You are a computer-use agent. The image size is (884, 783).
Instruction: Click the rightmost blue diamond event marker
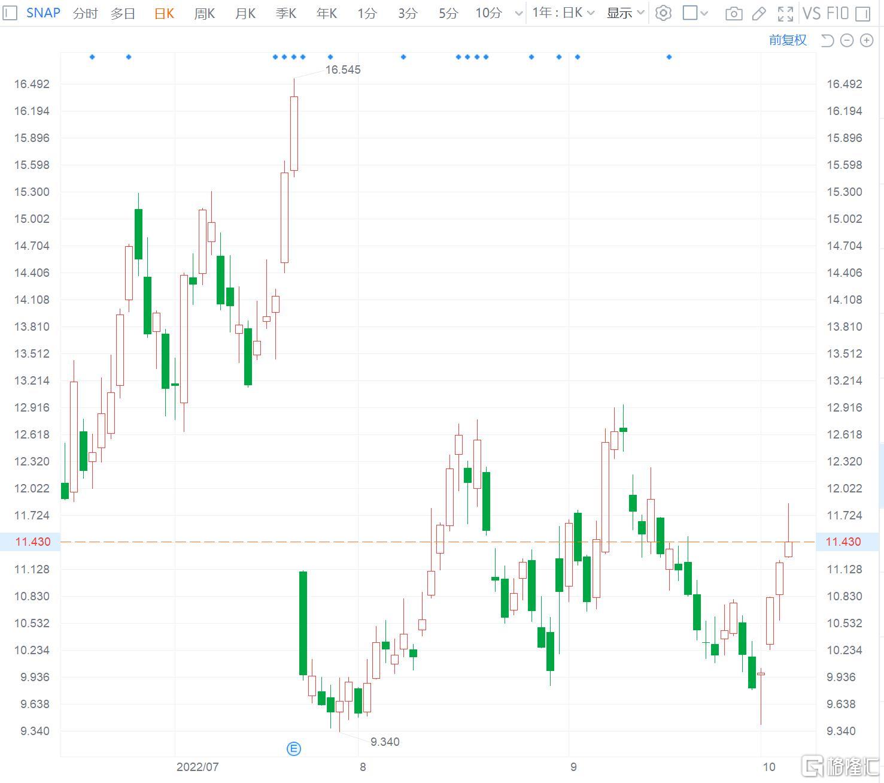click(x=669, y=57)
